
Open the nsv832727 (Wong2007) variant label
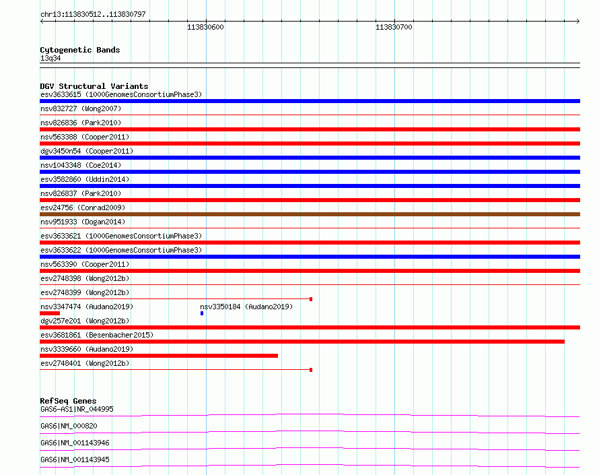pyautogui.click(x=81, y=108)
